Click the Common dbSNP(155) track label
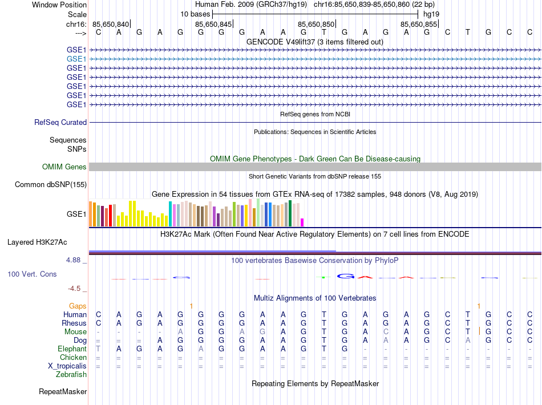This screenshot has height=405, width=542. pyautogui.click(x=51, y=184)
